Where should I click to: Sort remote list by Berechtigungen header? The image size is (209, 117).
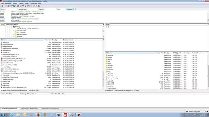tap(187, 53)
